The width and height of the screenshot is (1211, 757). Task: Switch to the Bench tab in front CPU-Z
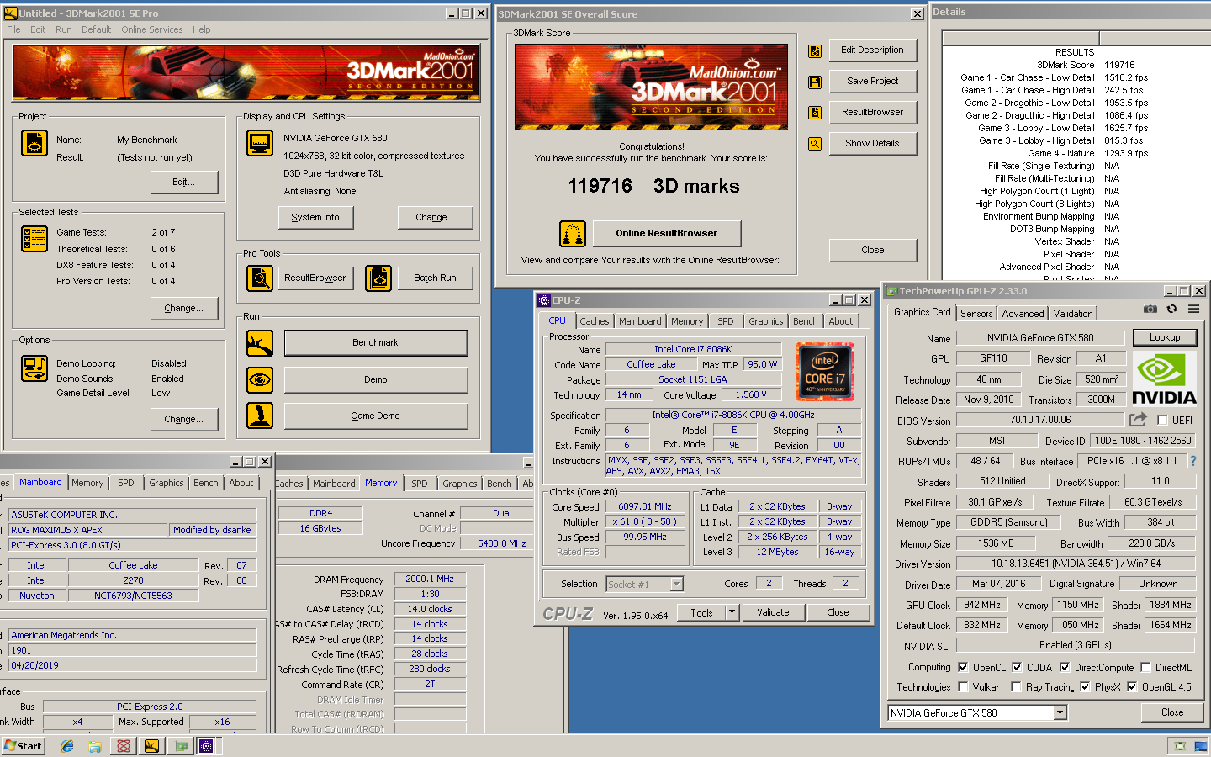805,321
